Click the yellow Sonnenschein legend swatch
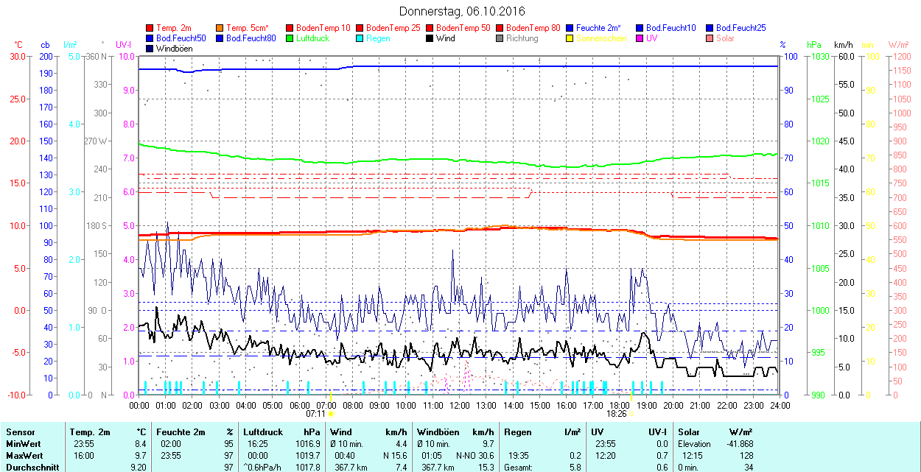 [570, 38]
